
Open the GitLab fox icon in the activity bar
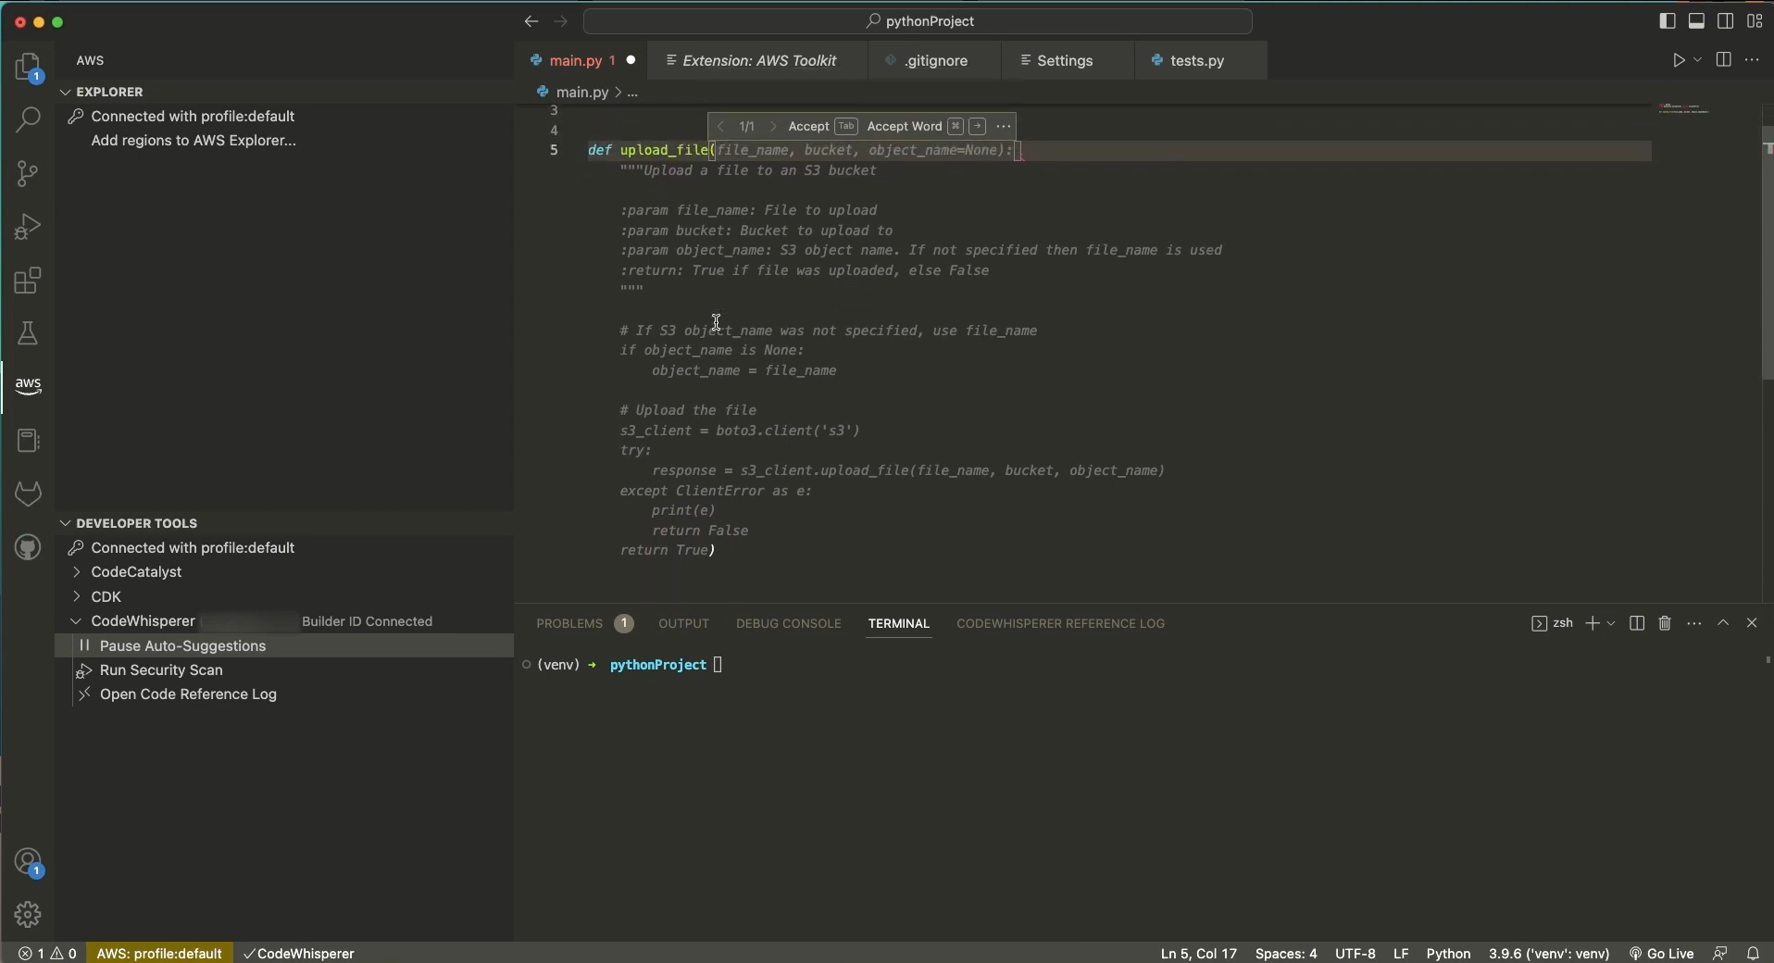[29, 494]
